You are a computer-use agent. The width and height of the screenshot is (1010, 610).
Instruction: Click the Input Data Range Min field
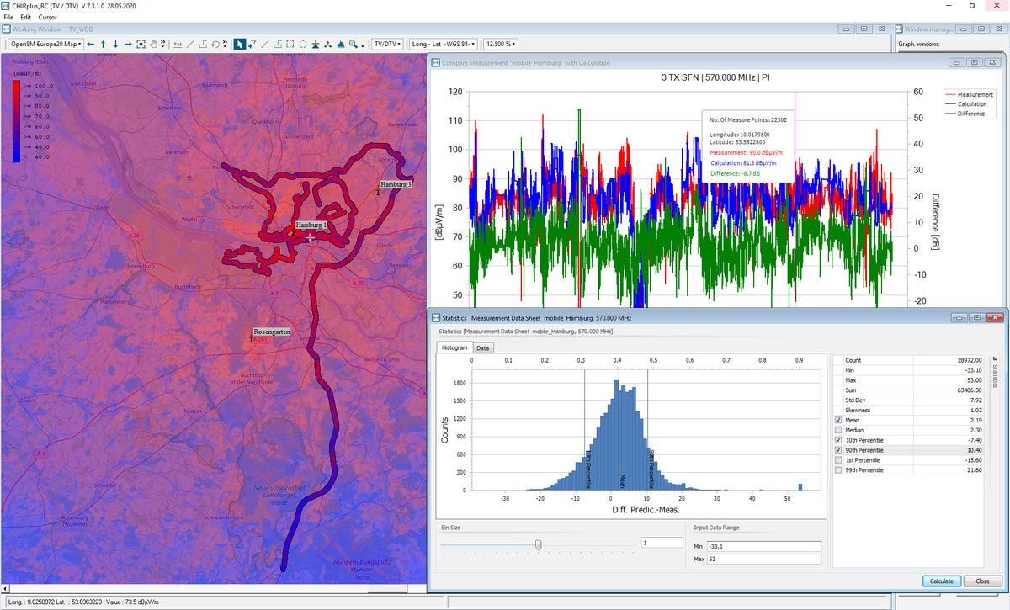(x=763, y=547)
